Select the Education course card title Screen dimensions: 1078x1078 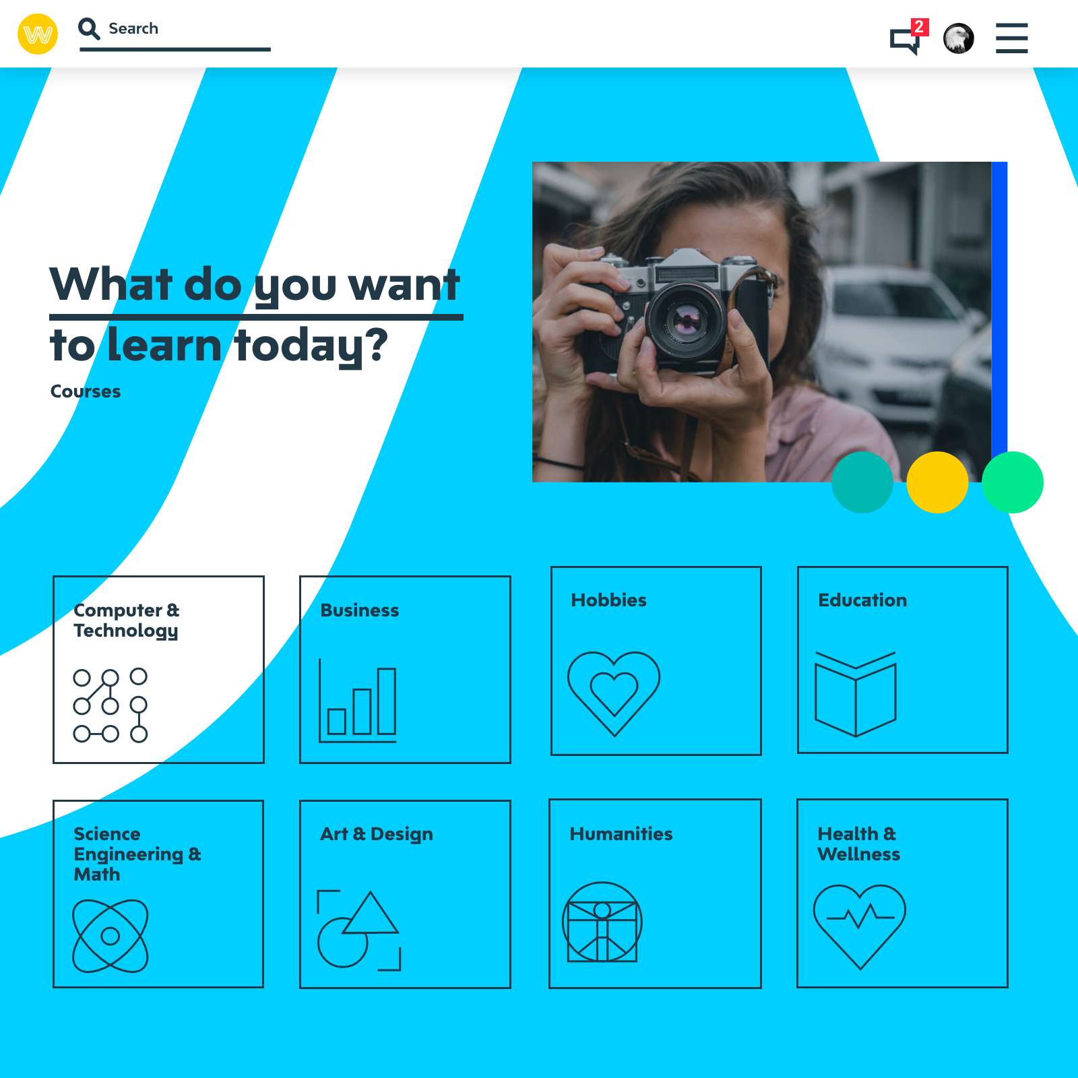[862, 600]
